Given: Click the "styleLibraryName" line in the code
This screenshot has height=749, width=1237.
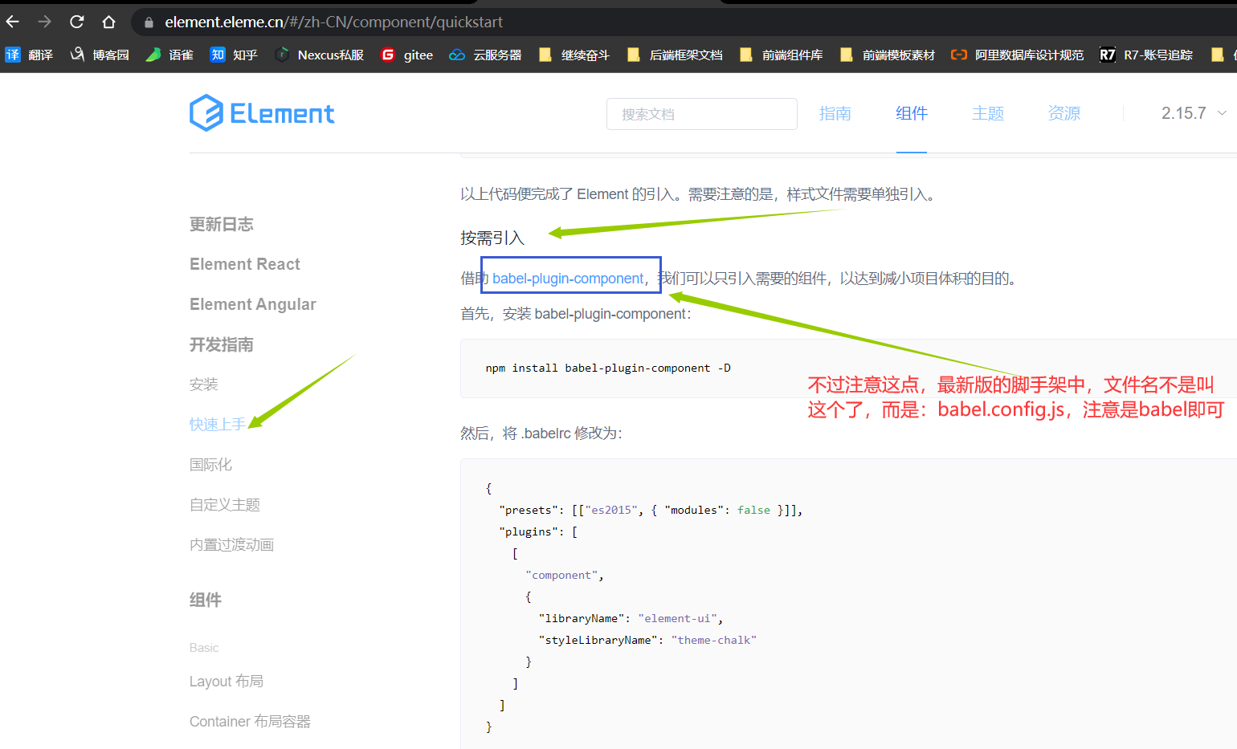Looking at the screenshot, I should [647, 640].
